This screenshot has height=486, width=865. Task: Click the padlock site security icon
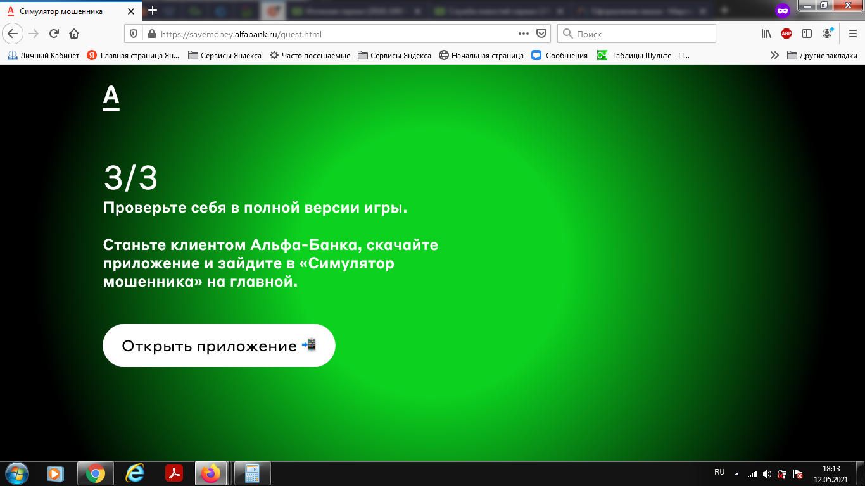click(x=151, y=34)
